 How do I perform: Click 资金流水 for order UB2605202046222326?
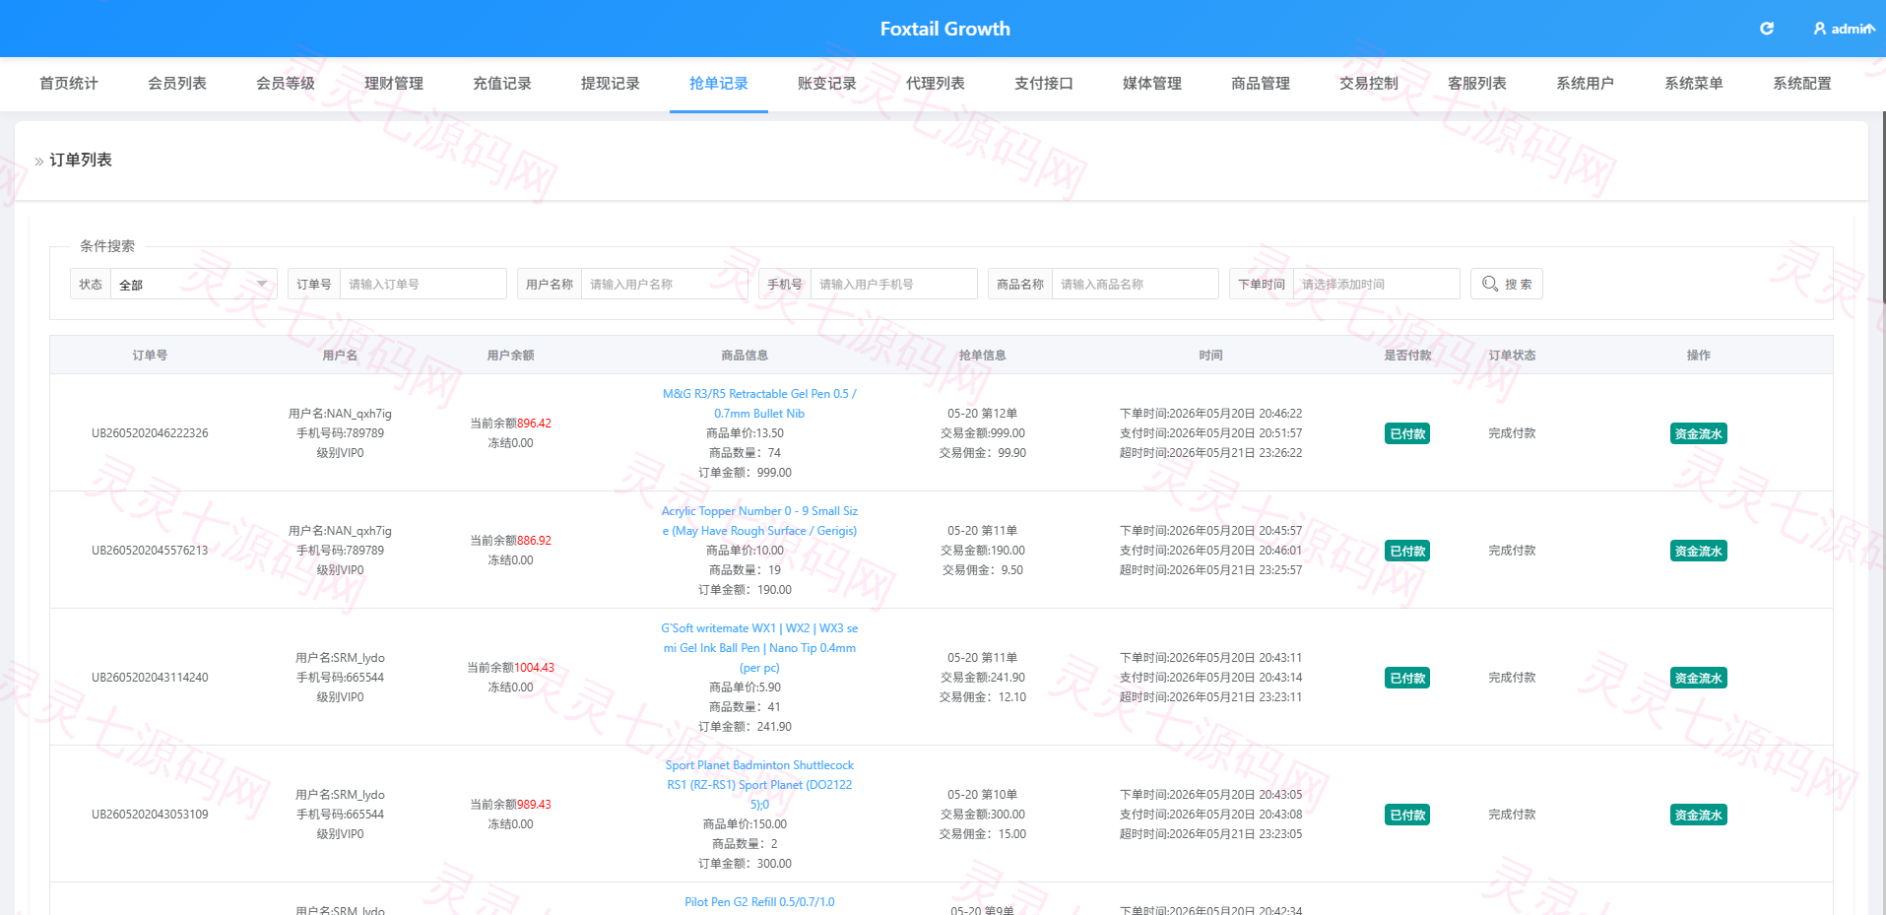tap(1698, 433)
